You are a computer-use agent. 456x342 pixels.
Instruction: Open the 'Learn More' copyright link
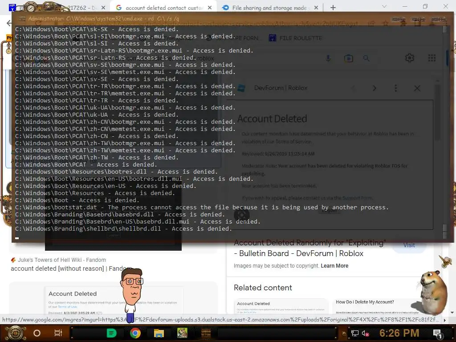[334, 266]
